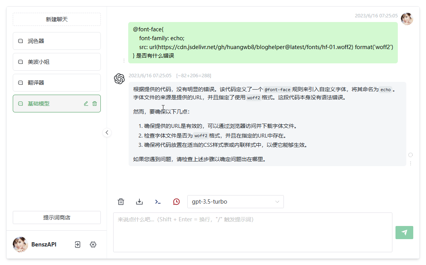Delete the 基础模型 chat via trash icon
This screenshot has height=265, width=426.
click(x=95, y=104)
